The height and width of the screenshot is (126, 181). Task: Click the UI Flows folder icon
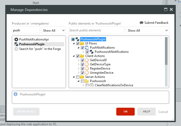click(x=82, y=43)
